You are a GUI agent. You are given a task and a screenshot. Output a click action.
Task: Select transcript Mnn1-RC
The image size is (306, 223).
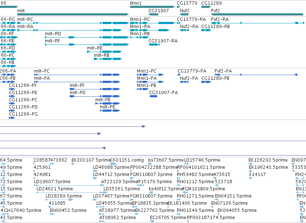tap(140, 19)
